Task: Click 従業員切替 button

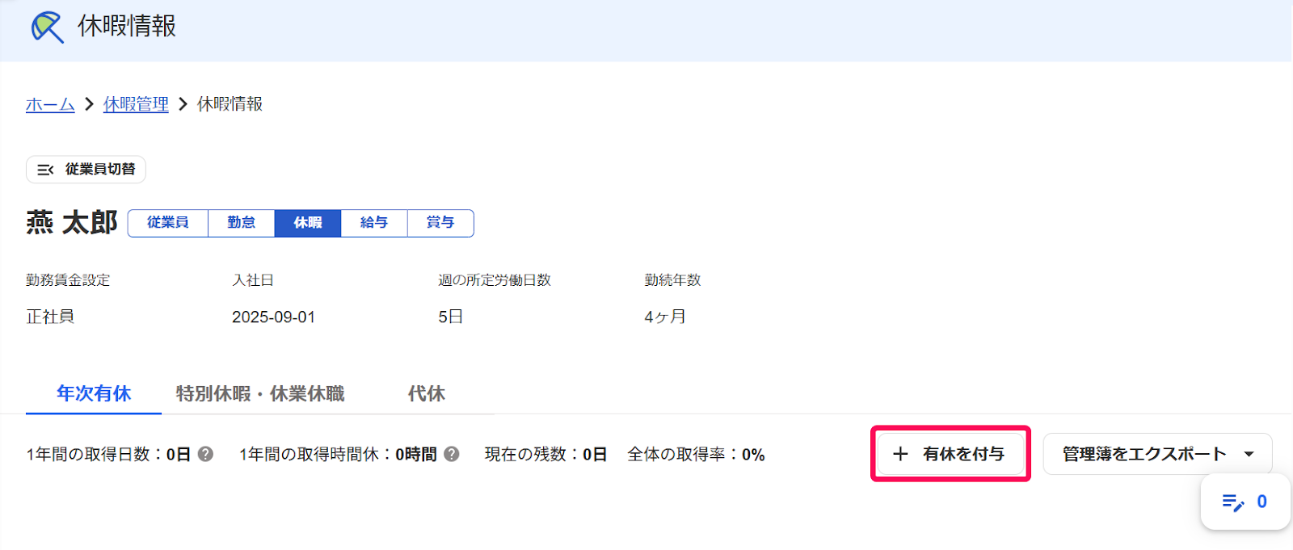Action: pyautogui.click(x=86, y=170)
